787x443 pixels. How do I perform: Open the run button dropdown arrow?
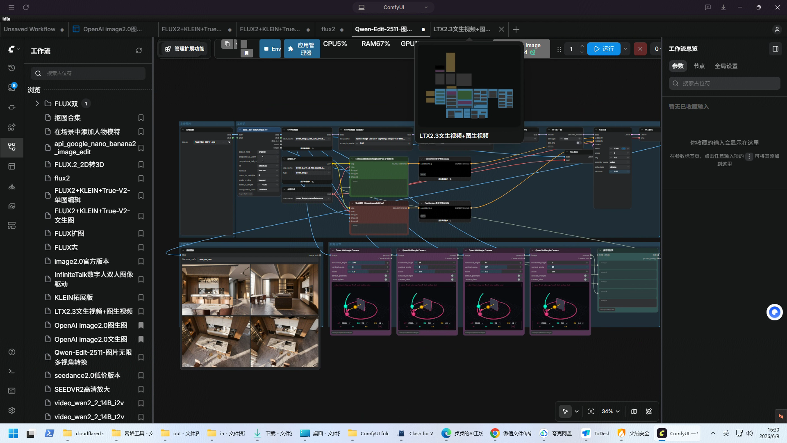(x=625, y=49)
